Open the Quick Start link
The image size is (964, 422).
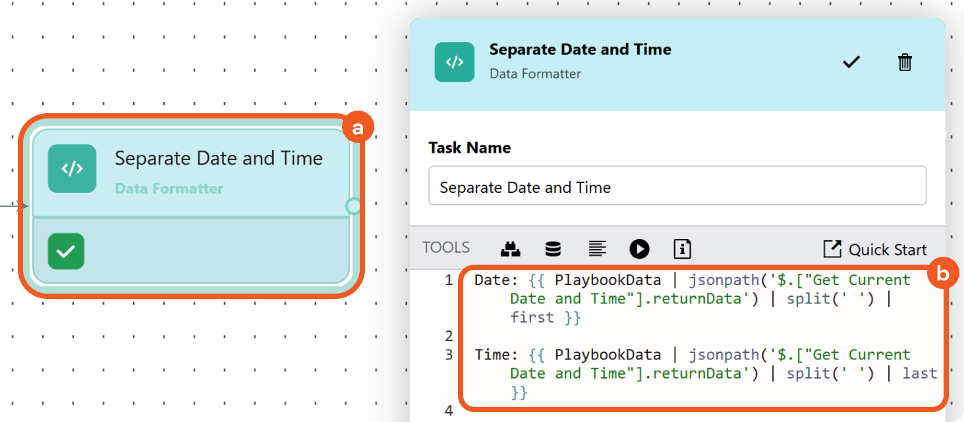887,250
